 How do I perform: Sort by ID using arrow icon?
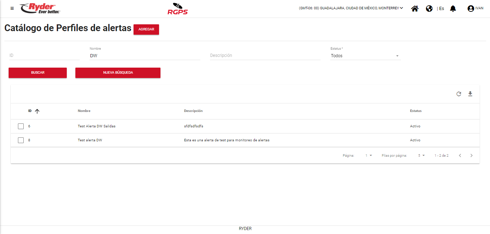37,111
